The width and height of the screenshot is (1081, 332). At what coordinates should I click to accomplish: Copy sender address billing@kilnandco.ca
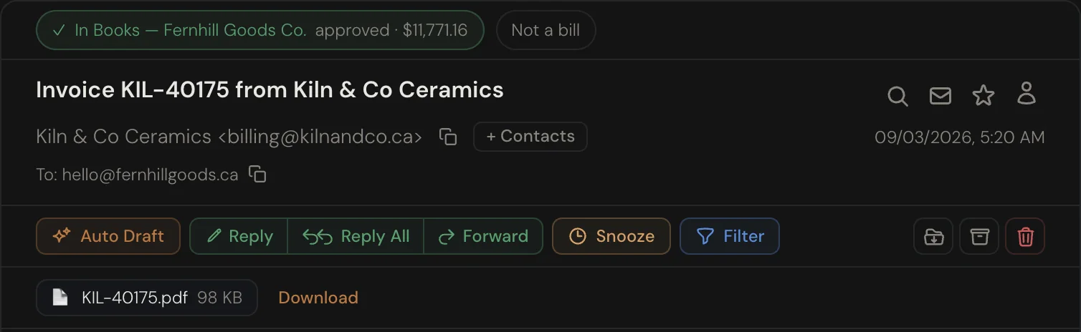(448, 137)
